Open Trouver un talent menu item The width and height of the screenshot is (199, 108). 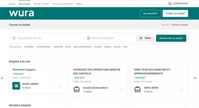pyautogui.click(x=41, y=4)
